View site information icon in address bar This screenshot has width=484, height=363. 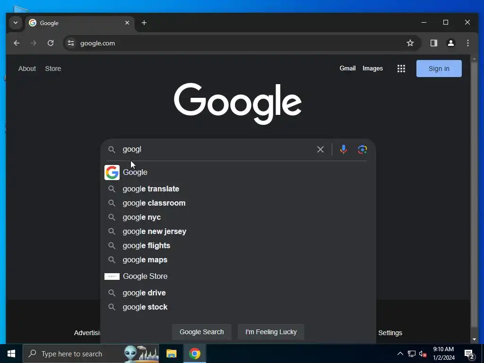71,43
